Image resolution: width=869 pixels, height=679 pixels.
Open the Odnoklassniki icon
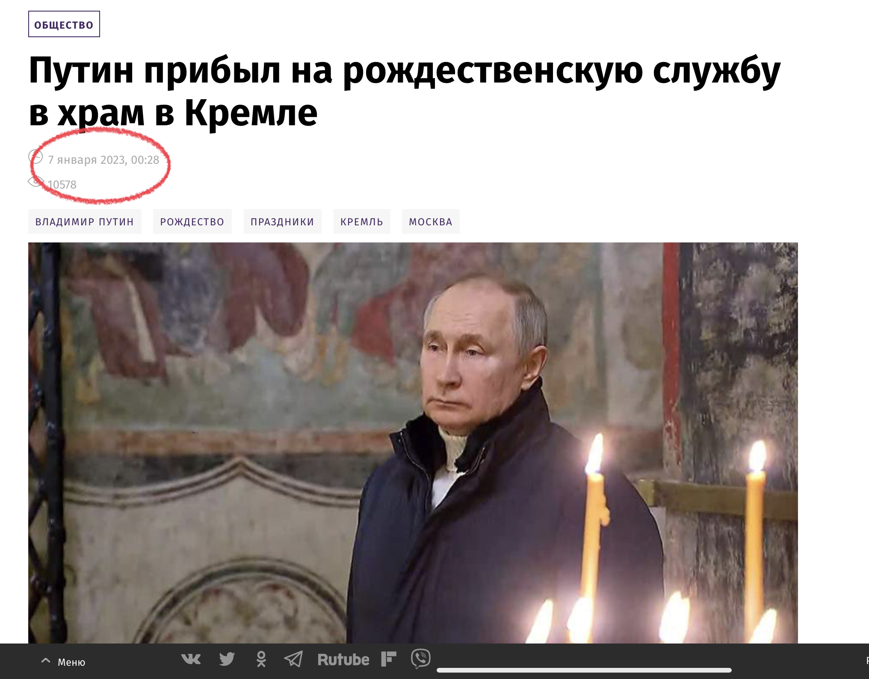(261, 659)
